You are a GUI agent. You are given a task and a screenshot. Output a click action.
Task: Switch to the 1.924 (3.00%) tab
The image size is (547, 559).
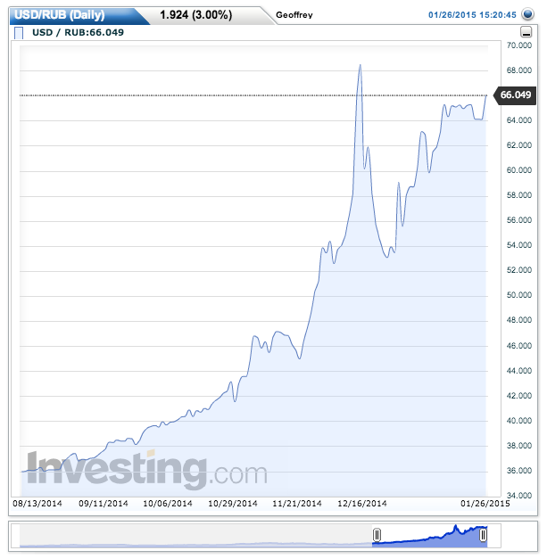click(197, 15)
